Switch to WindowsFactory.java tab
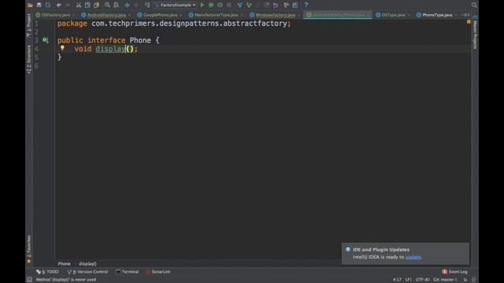Image resolution: width=504 pixels, height=283 pixels. coord(275,15)
